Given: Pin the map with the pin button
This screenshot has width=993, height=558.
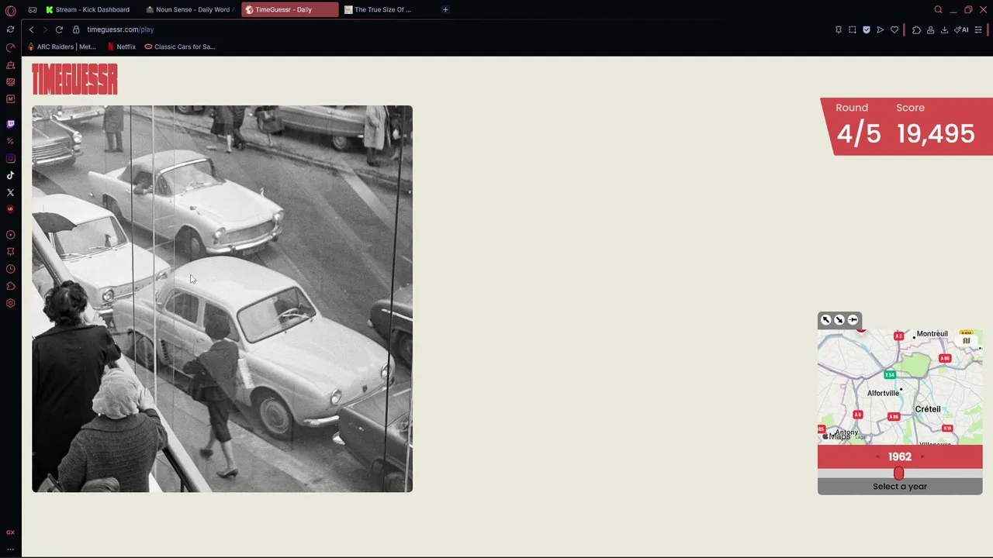Looking at the screenshot, I should point(853,320).
